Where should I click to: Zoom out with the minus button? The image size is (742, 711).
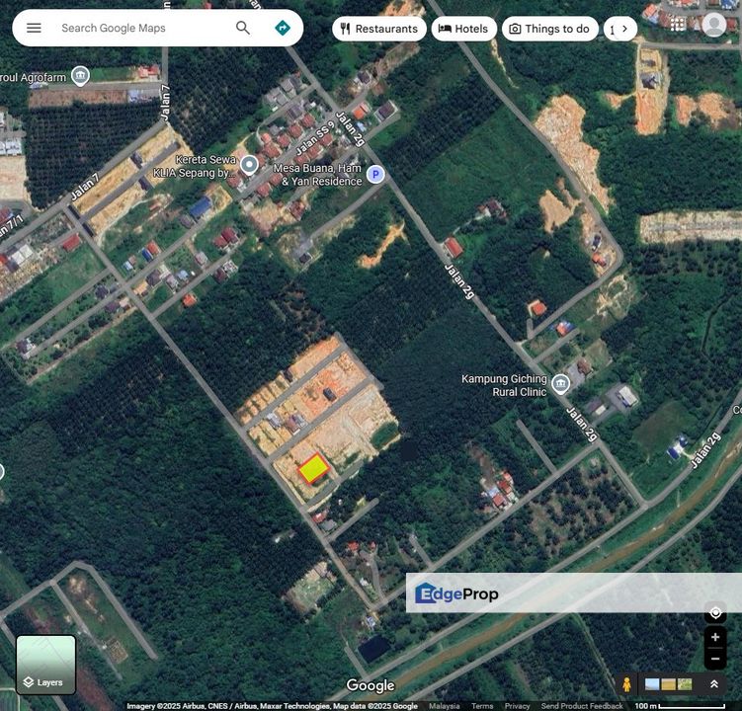715,659
